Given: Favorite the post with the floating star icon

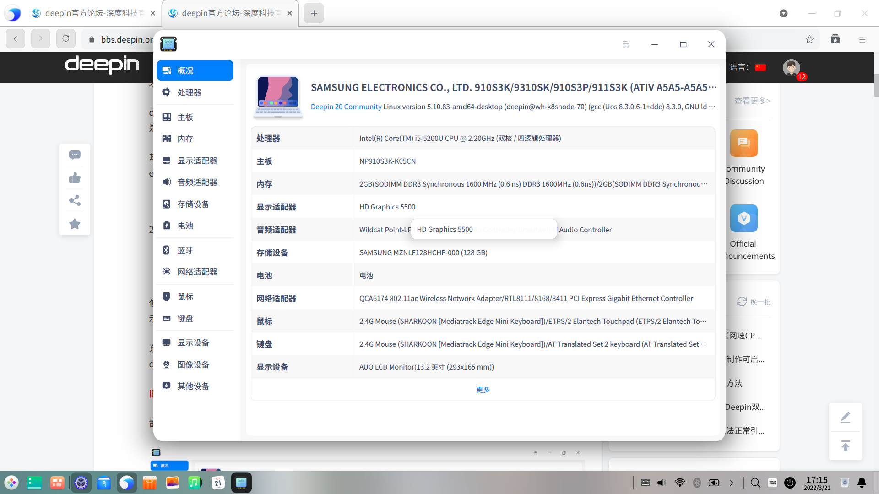Looking at the screenshot, I should 75,224.
